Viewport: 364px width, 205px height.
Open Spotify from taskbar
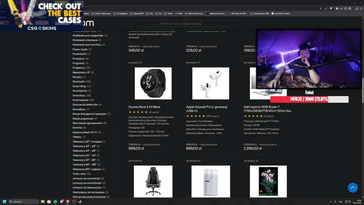[x=55, y=202]
